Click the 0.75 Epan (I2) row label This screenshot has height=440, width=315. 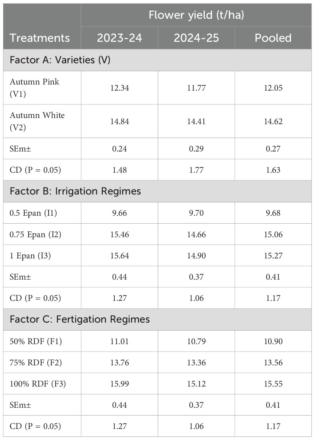pos(35,234)
